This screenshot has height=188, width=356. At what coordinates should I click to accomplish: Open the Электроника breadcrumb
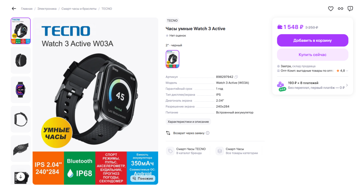(x=47, y=8)
